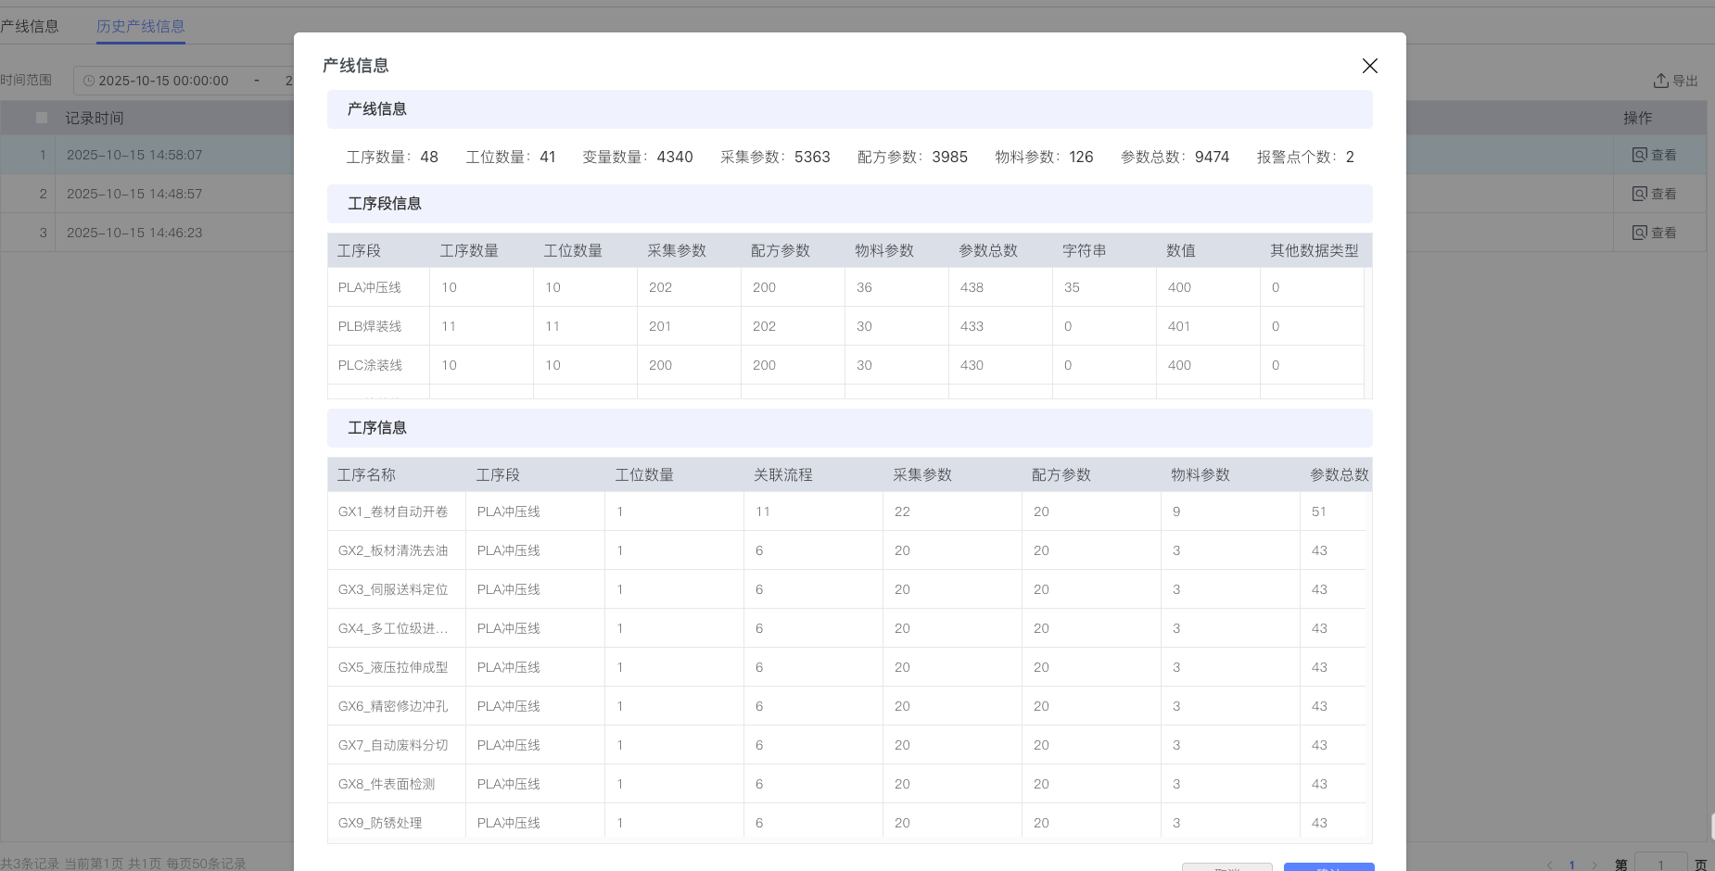Close the 产线信息 dialog
The width and height of the screenshot is (1715, 871).
(x=1369, y=66)
